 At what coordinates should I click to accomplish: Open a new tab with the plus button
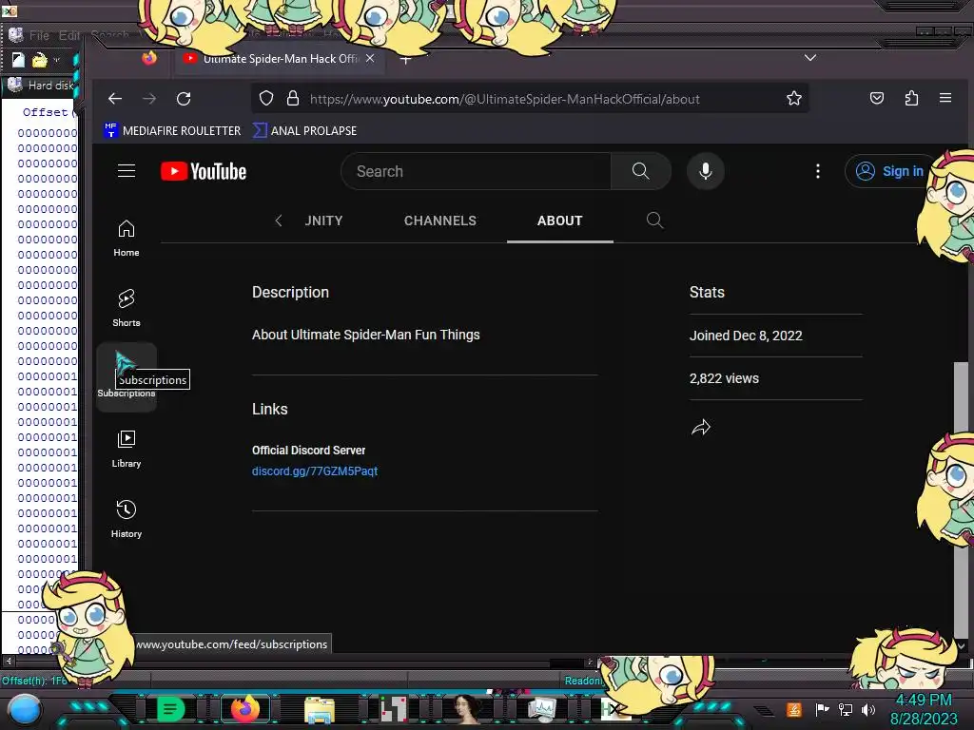tap(405, 60)
